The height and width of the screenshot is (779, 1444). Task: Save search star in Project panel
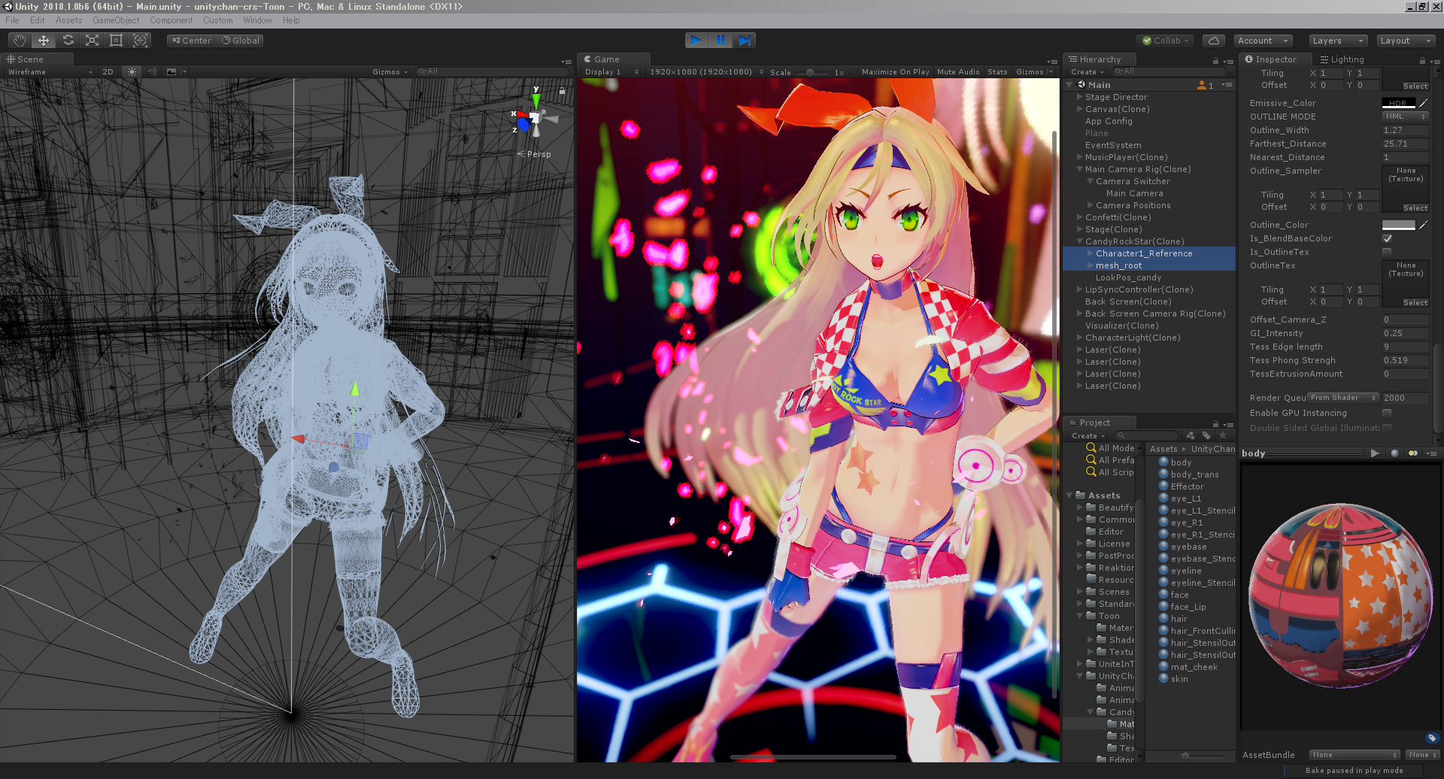click(x=1223, y=435)
